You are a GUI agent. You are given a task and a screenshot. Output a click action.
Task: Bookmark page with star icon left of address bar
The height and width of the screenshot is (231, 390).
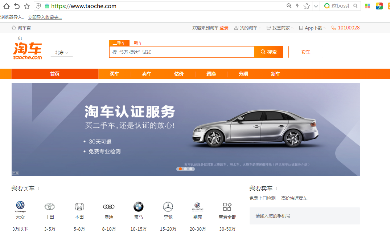26,6
